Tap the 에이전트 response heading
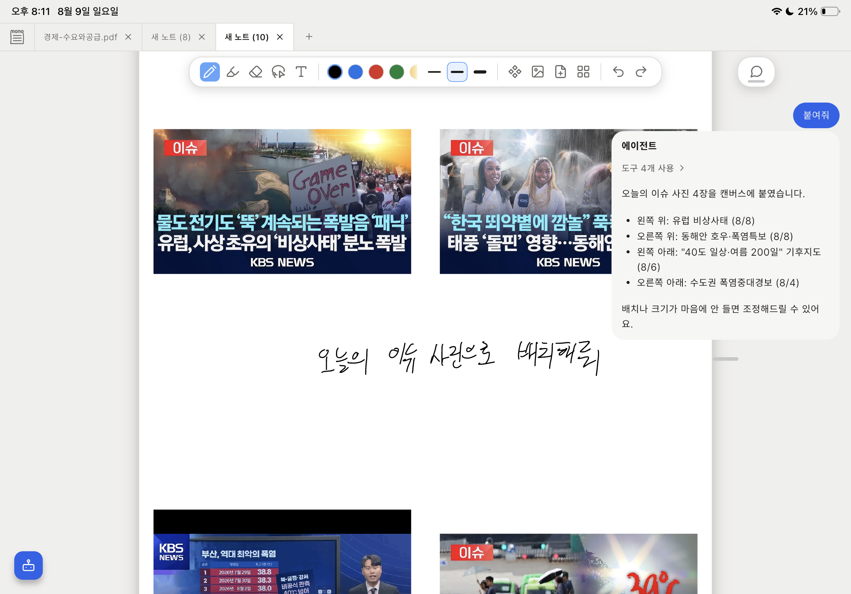Screen dimensions: 851x594 click(639, 146)
